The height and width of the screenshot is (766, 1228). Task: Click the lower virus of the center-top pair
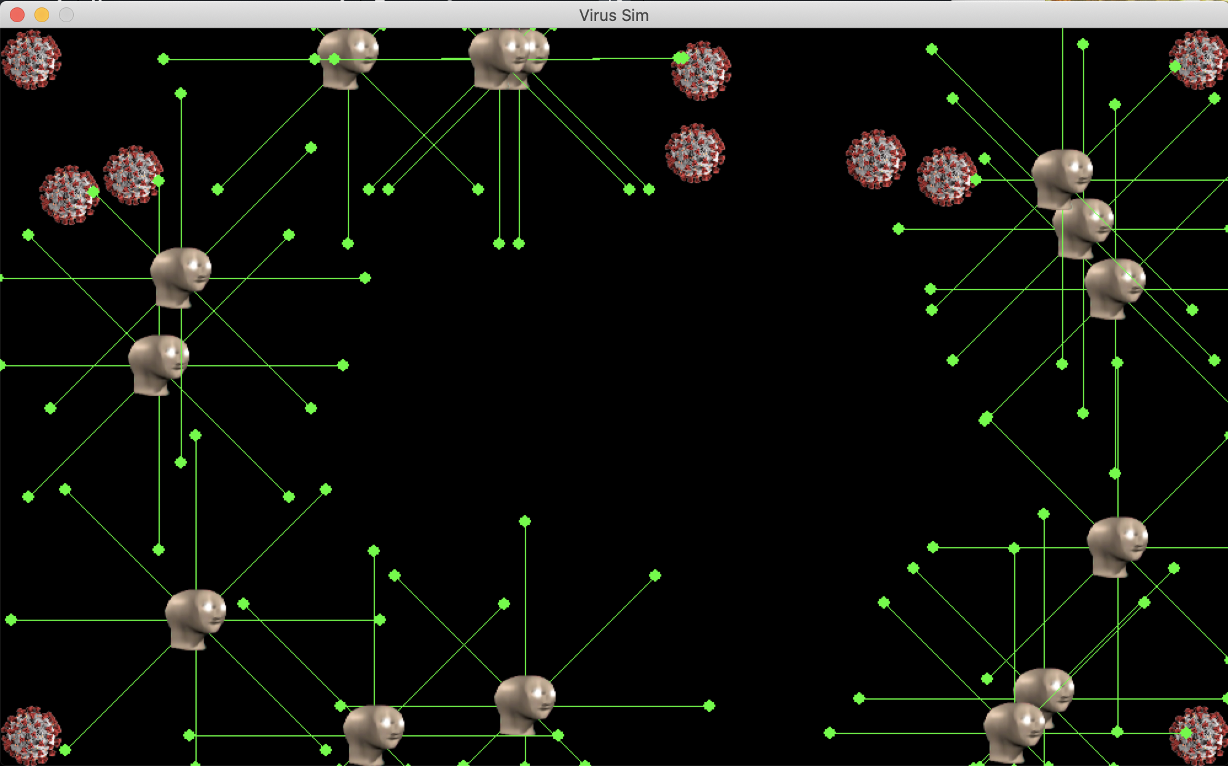click(695, 153)
